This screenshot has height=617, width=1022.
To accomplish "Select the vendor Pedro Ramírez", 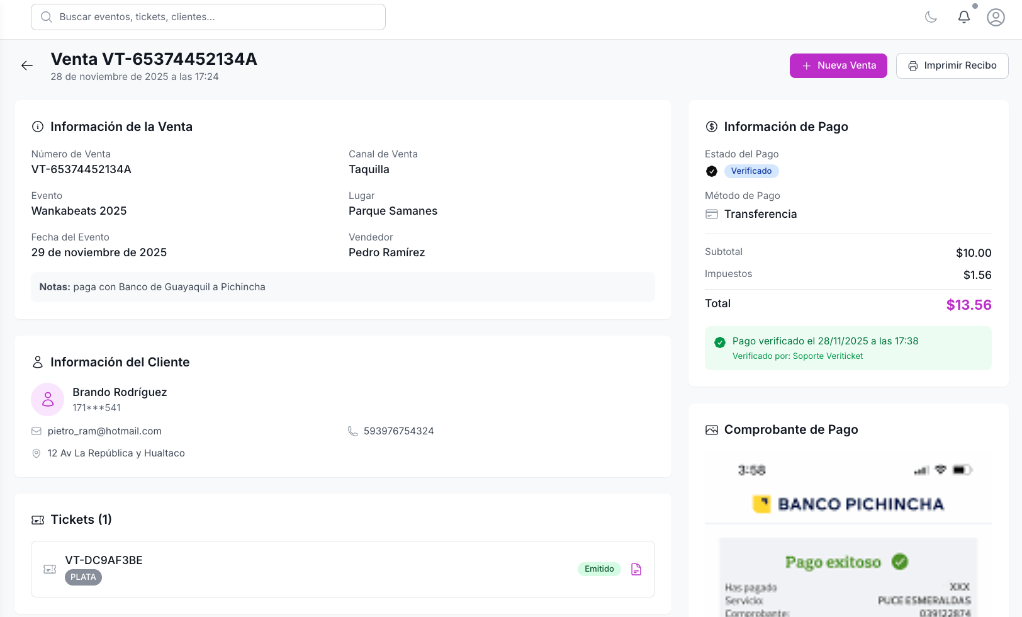I will (x=386, y=252).
